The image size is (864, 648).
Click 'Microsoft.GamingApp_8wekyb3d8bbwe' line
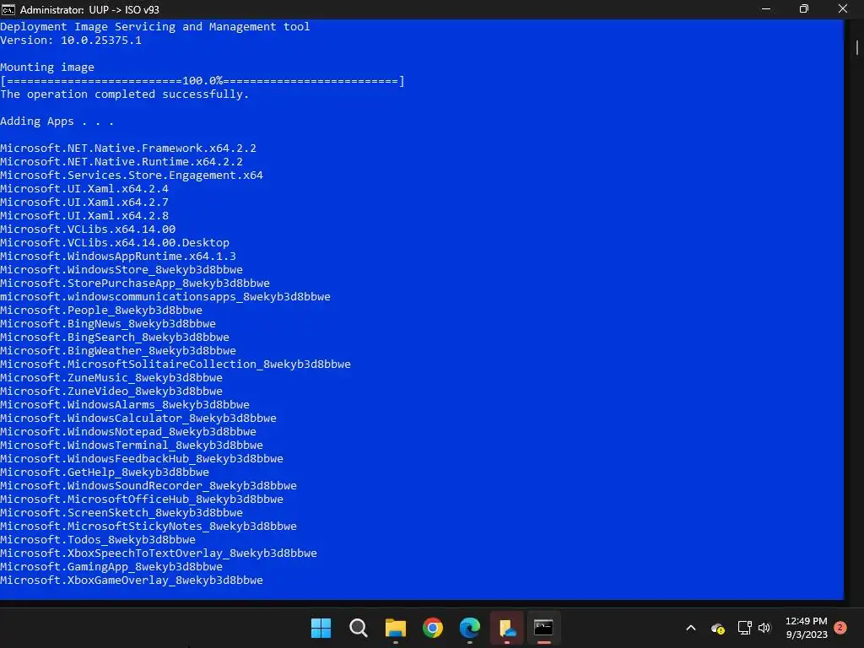[x=111, y=567]
